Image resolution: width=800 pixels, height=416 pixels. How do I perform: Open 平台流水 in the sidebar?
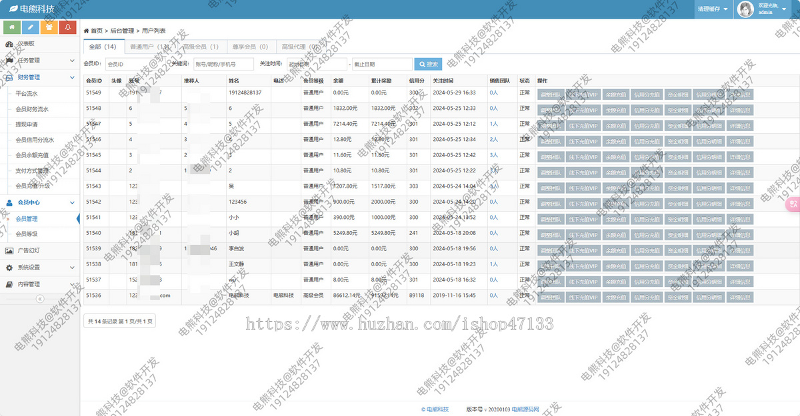click(x=27, y=94)
